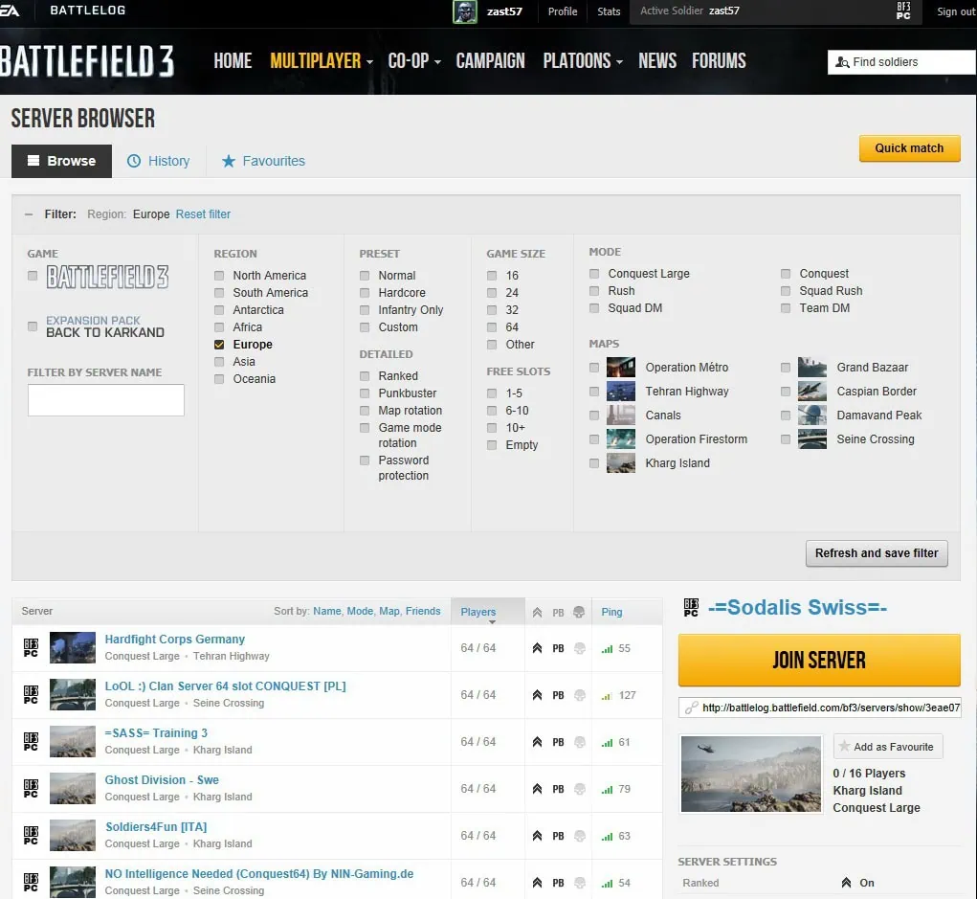Check the Conquest Large mode checkbox
Screen dimensions: 977x899
pyautogui.click(x=594, y=274)
